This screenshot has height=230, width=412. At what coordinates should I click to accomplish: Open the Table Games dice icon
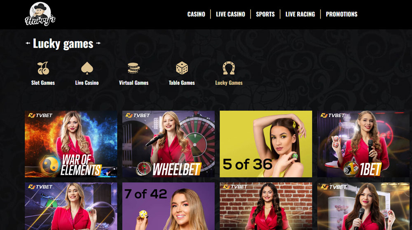[182, 68]
